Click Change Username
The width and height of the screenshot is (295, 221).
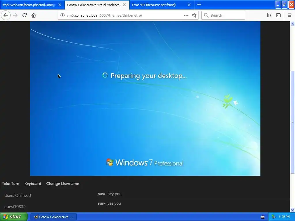tap(63, 184)
